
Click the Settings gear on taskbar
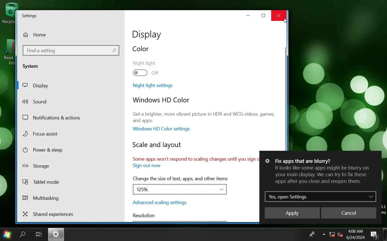tap(56, 235)
